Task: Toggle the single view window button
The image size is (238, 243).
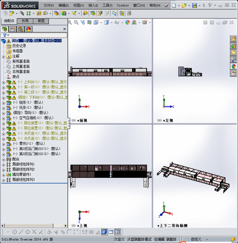Action: [x=111, y=232]
